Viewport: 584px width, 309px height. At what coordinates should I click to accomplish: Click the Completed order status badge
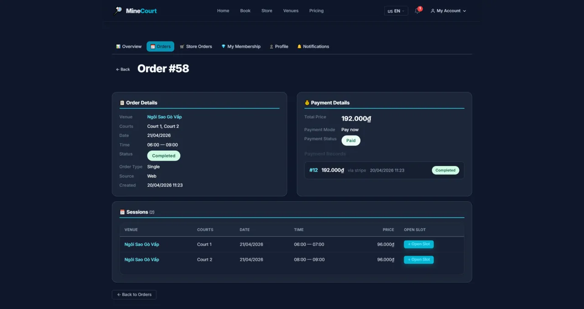point(164,156)
